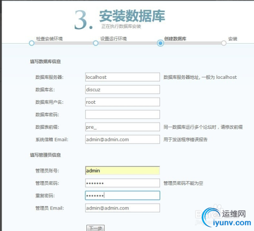The height and width of the screenshot is (231, 254).
Task: Click the 数据库密码 field label
Action: pyautogui.click(x=47, y=114)
